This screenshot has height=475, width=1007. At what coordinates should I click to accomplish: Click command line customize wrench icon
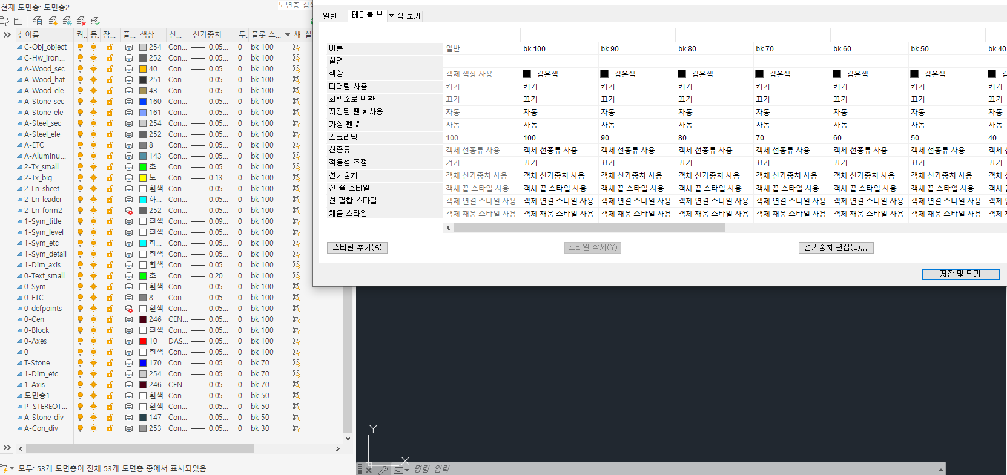coord(383,470)
